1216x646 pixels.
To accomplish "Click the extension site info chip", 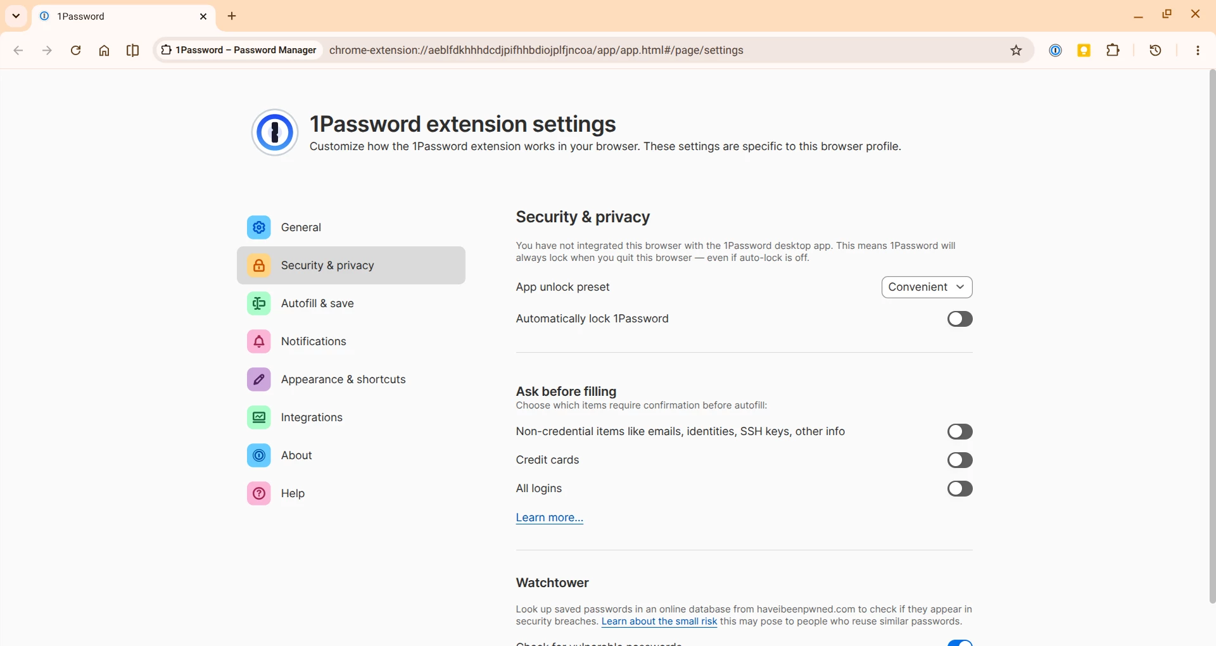I will point(239,50).
